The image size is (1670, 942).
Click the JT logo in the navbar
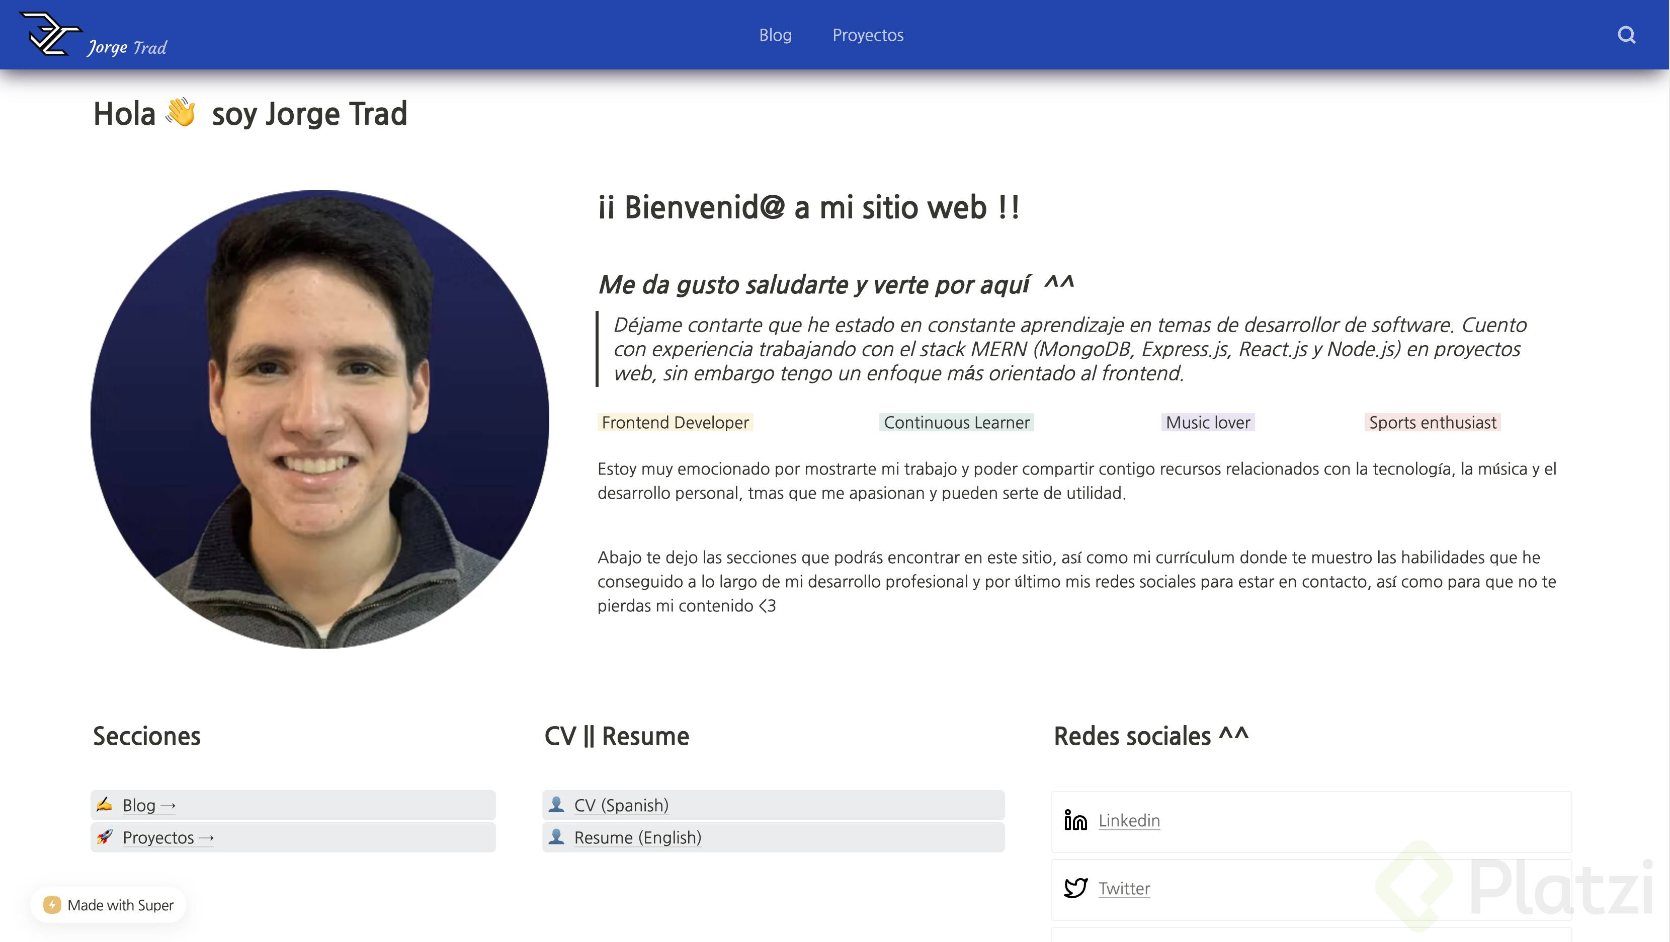coord(50,34)
